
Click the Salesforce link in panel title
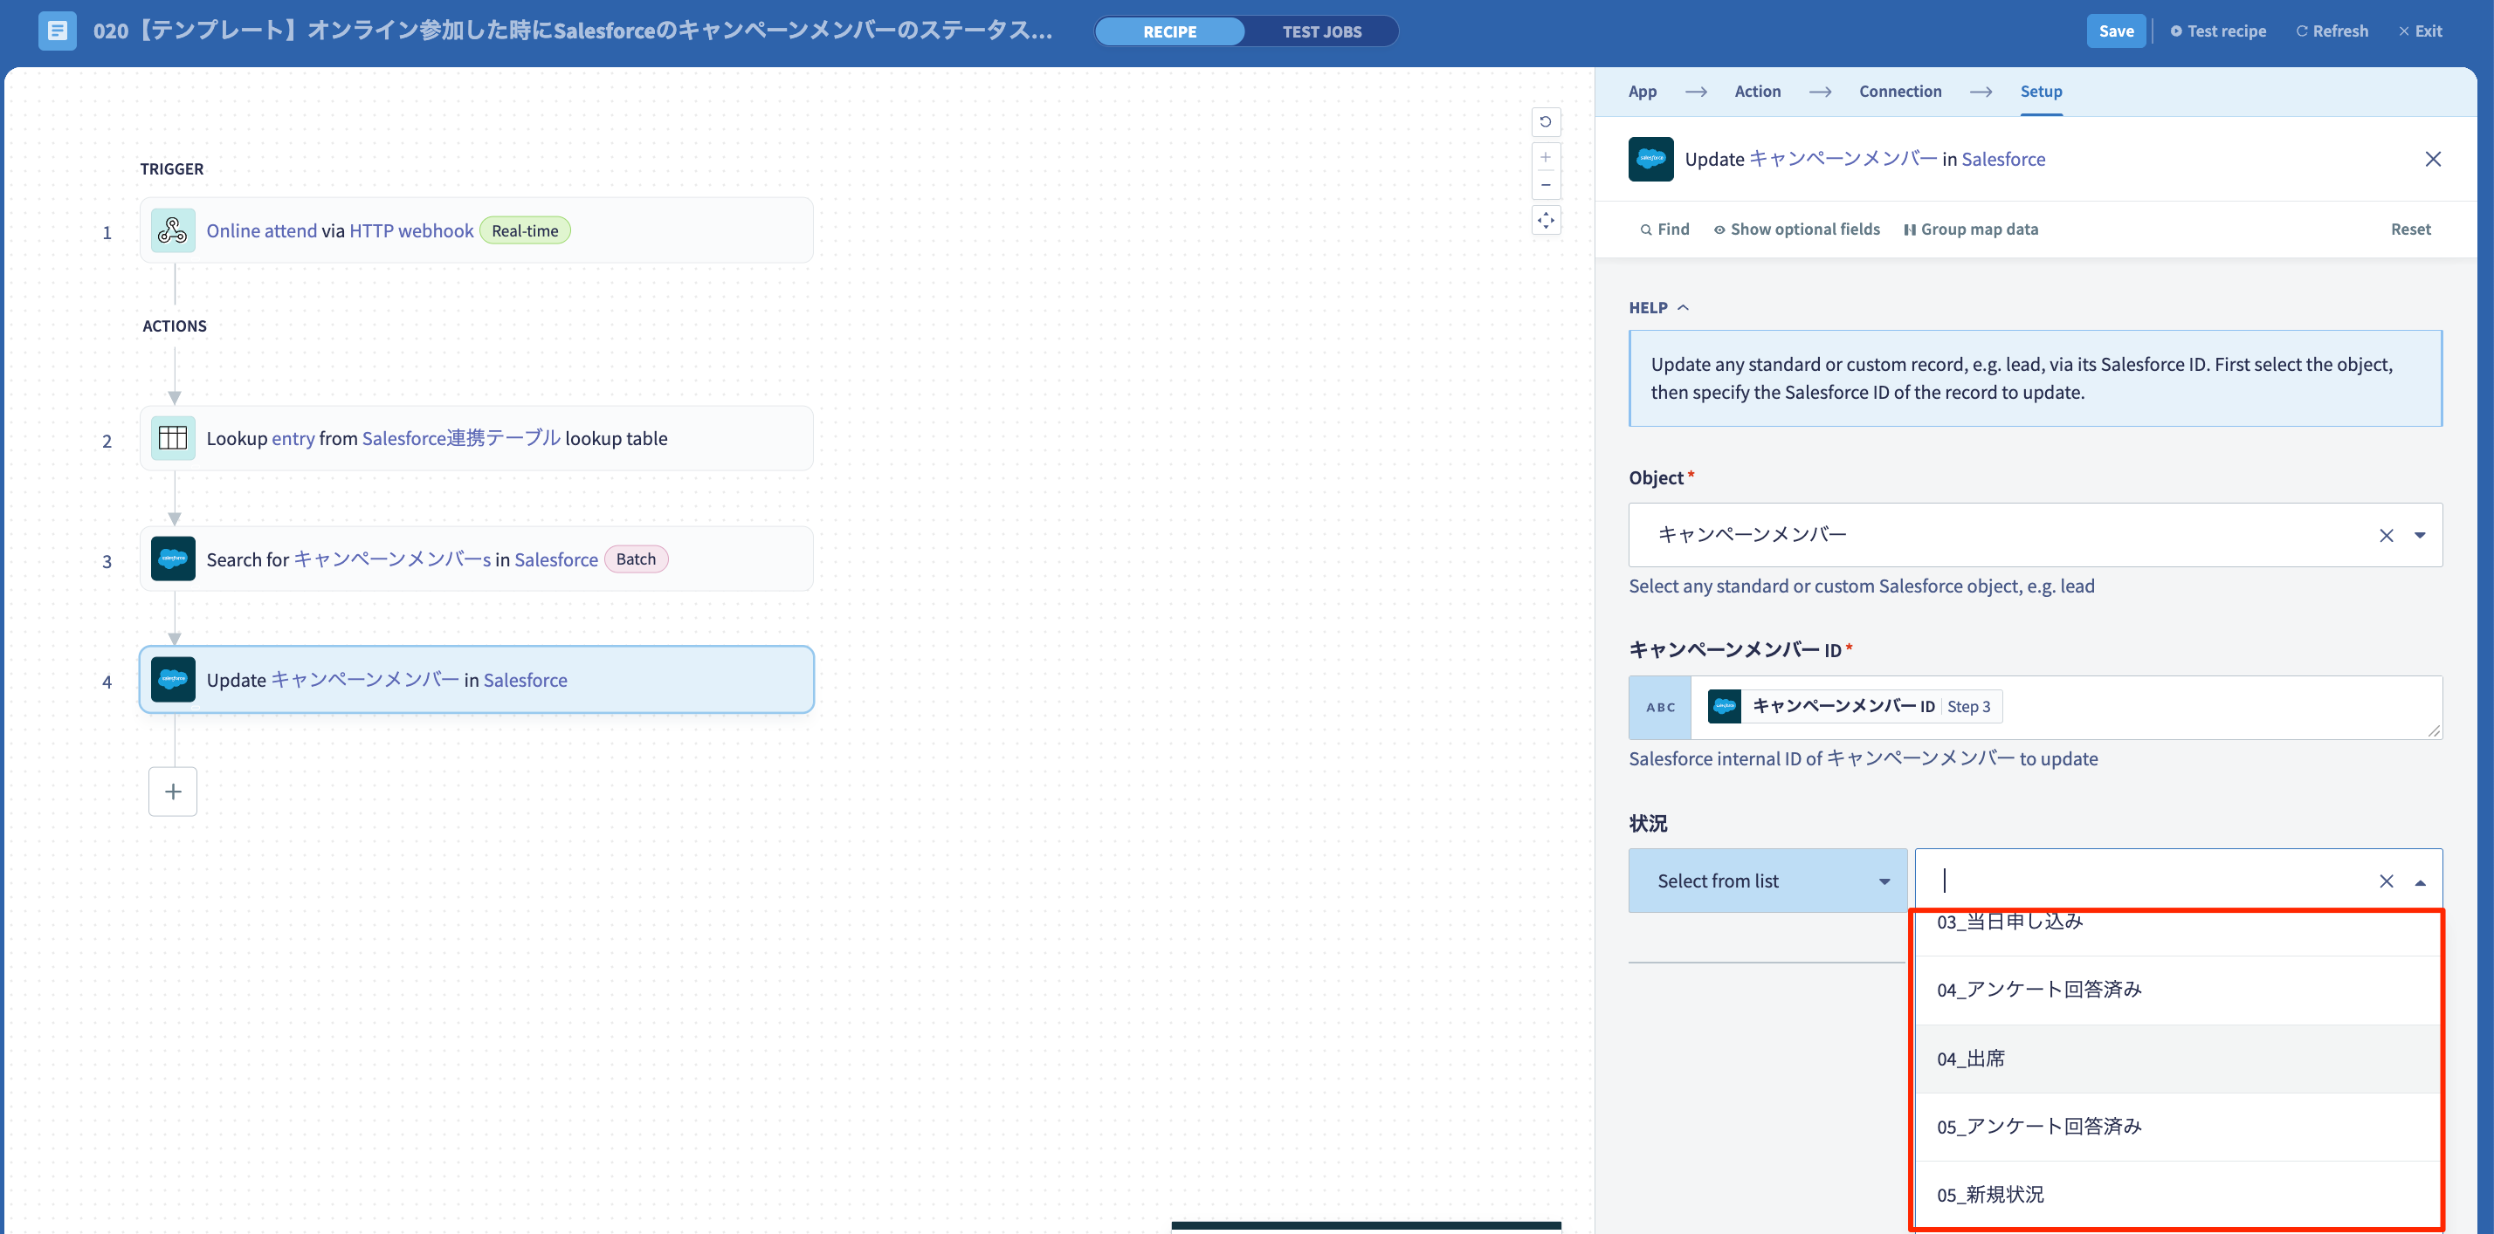2003,159
